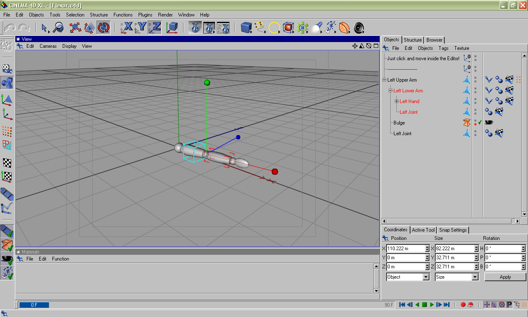The width and height of the screenshot is (528, 317).
Task: Step the Position X value spinner
Action: (427, 249)
